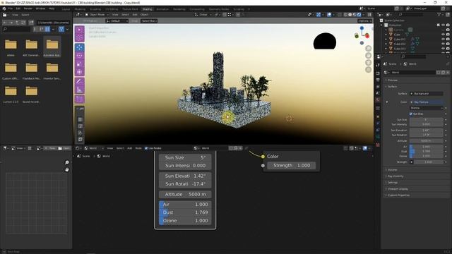
Task: Open the Object Mode dropdown
Action: tap(97, 14)
